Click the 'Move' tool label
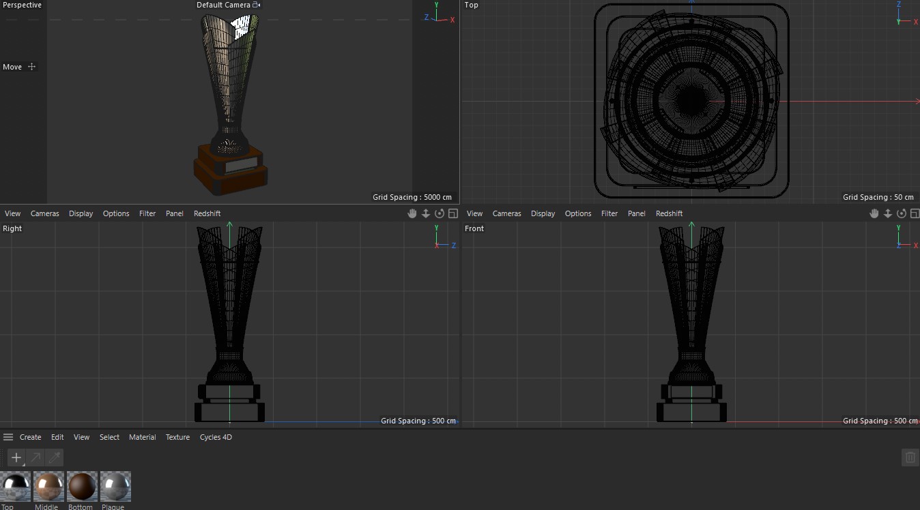 (x=12, y=67)
